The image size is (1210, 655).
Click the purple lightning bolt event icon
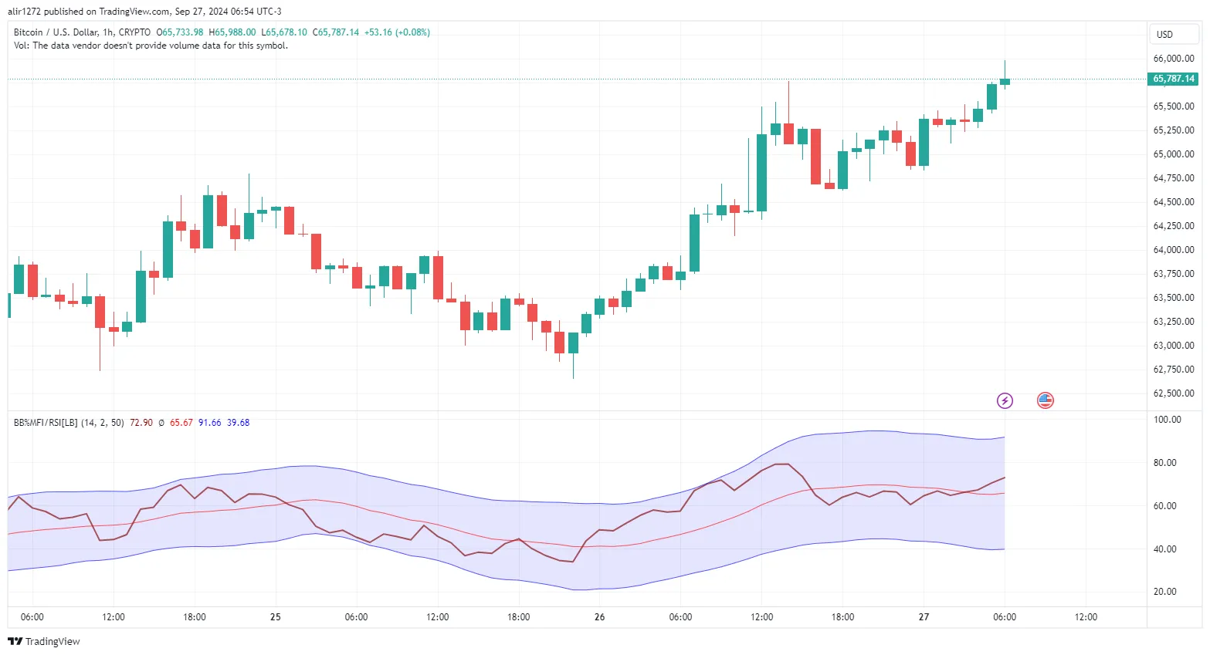point(1005,400)
